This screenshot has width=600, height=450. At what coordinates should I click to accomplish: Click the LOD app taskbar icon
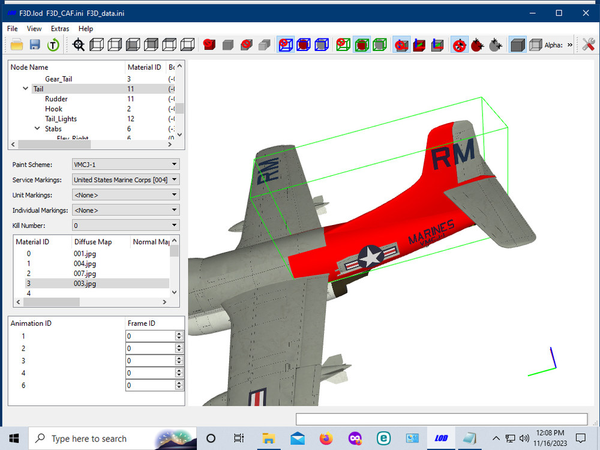[441, 438]
